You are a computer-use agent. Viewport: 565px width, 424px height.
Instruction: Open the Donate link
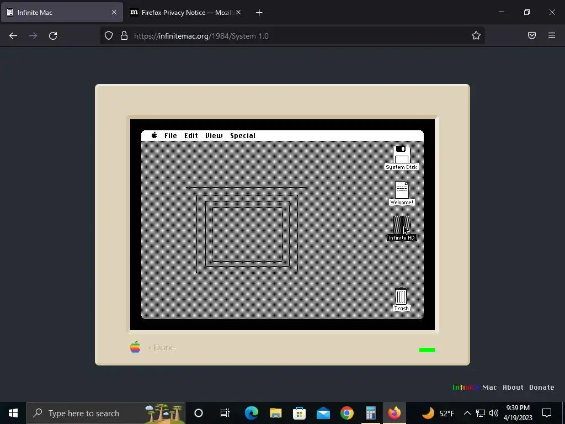[x=542, y=387]
